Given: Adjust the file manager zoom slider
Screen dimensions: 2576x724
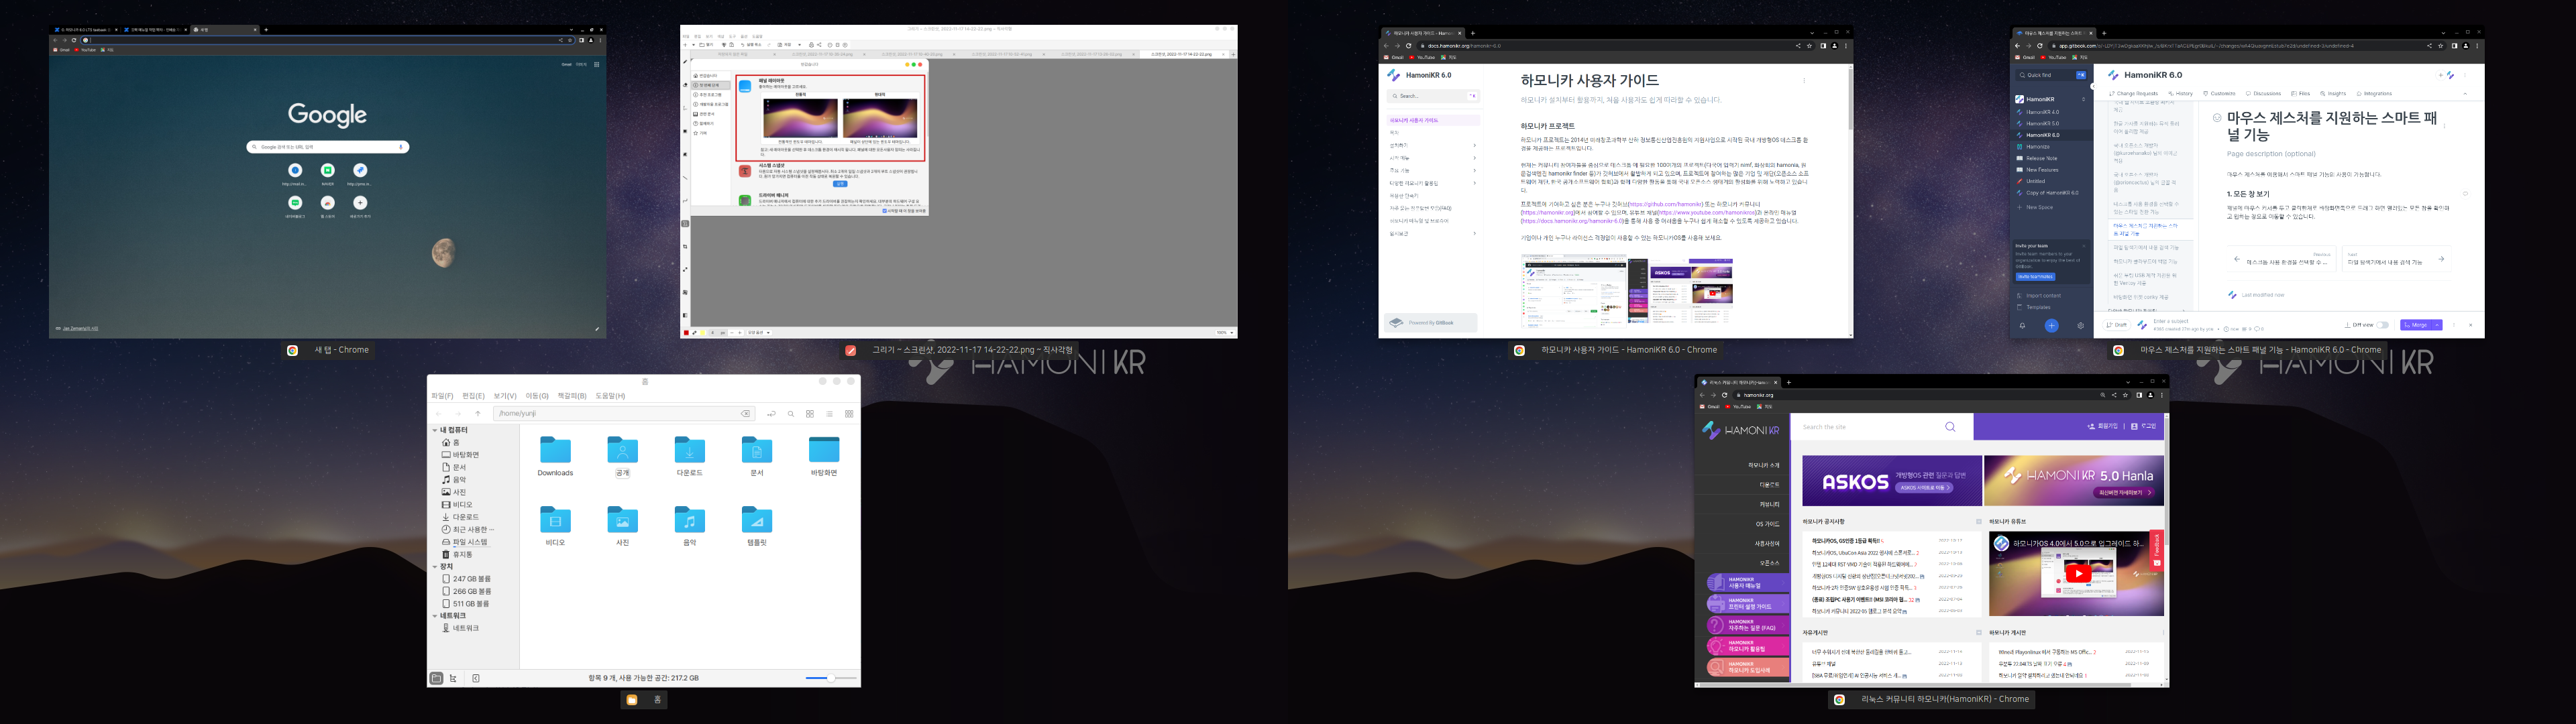Looking at the screenshot, I should (831, 678).
